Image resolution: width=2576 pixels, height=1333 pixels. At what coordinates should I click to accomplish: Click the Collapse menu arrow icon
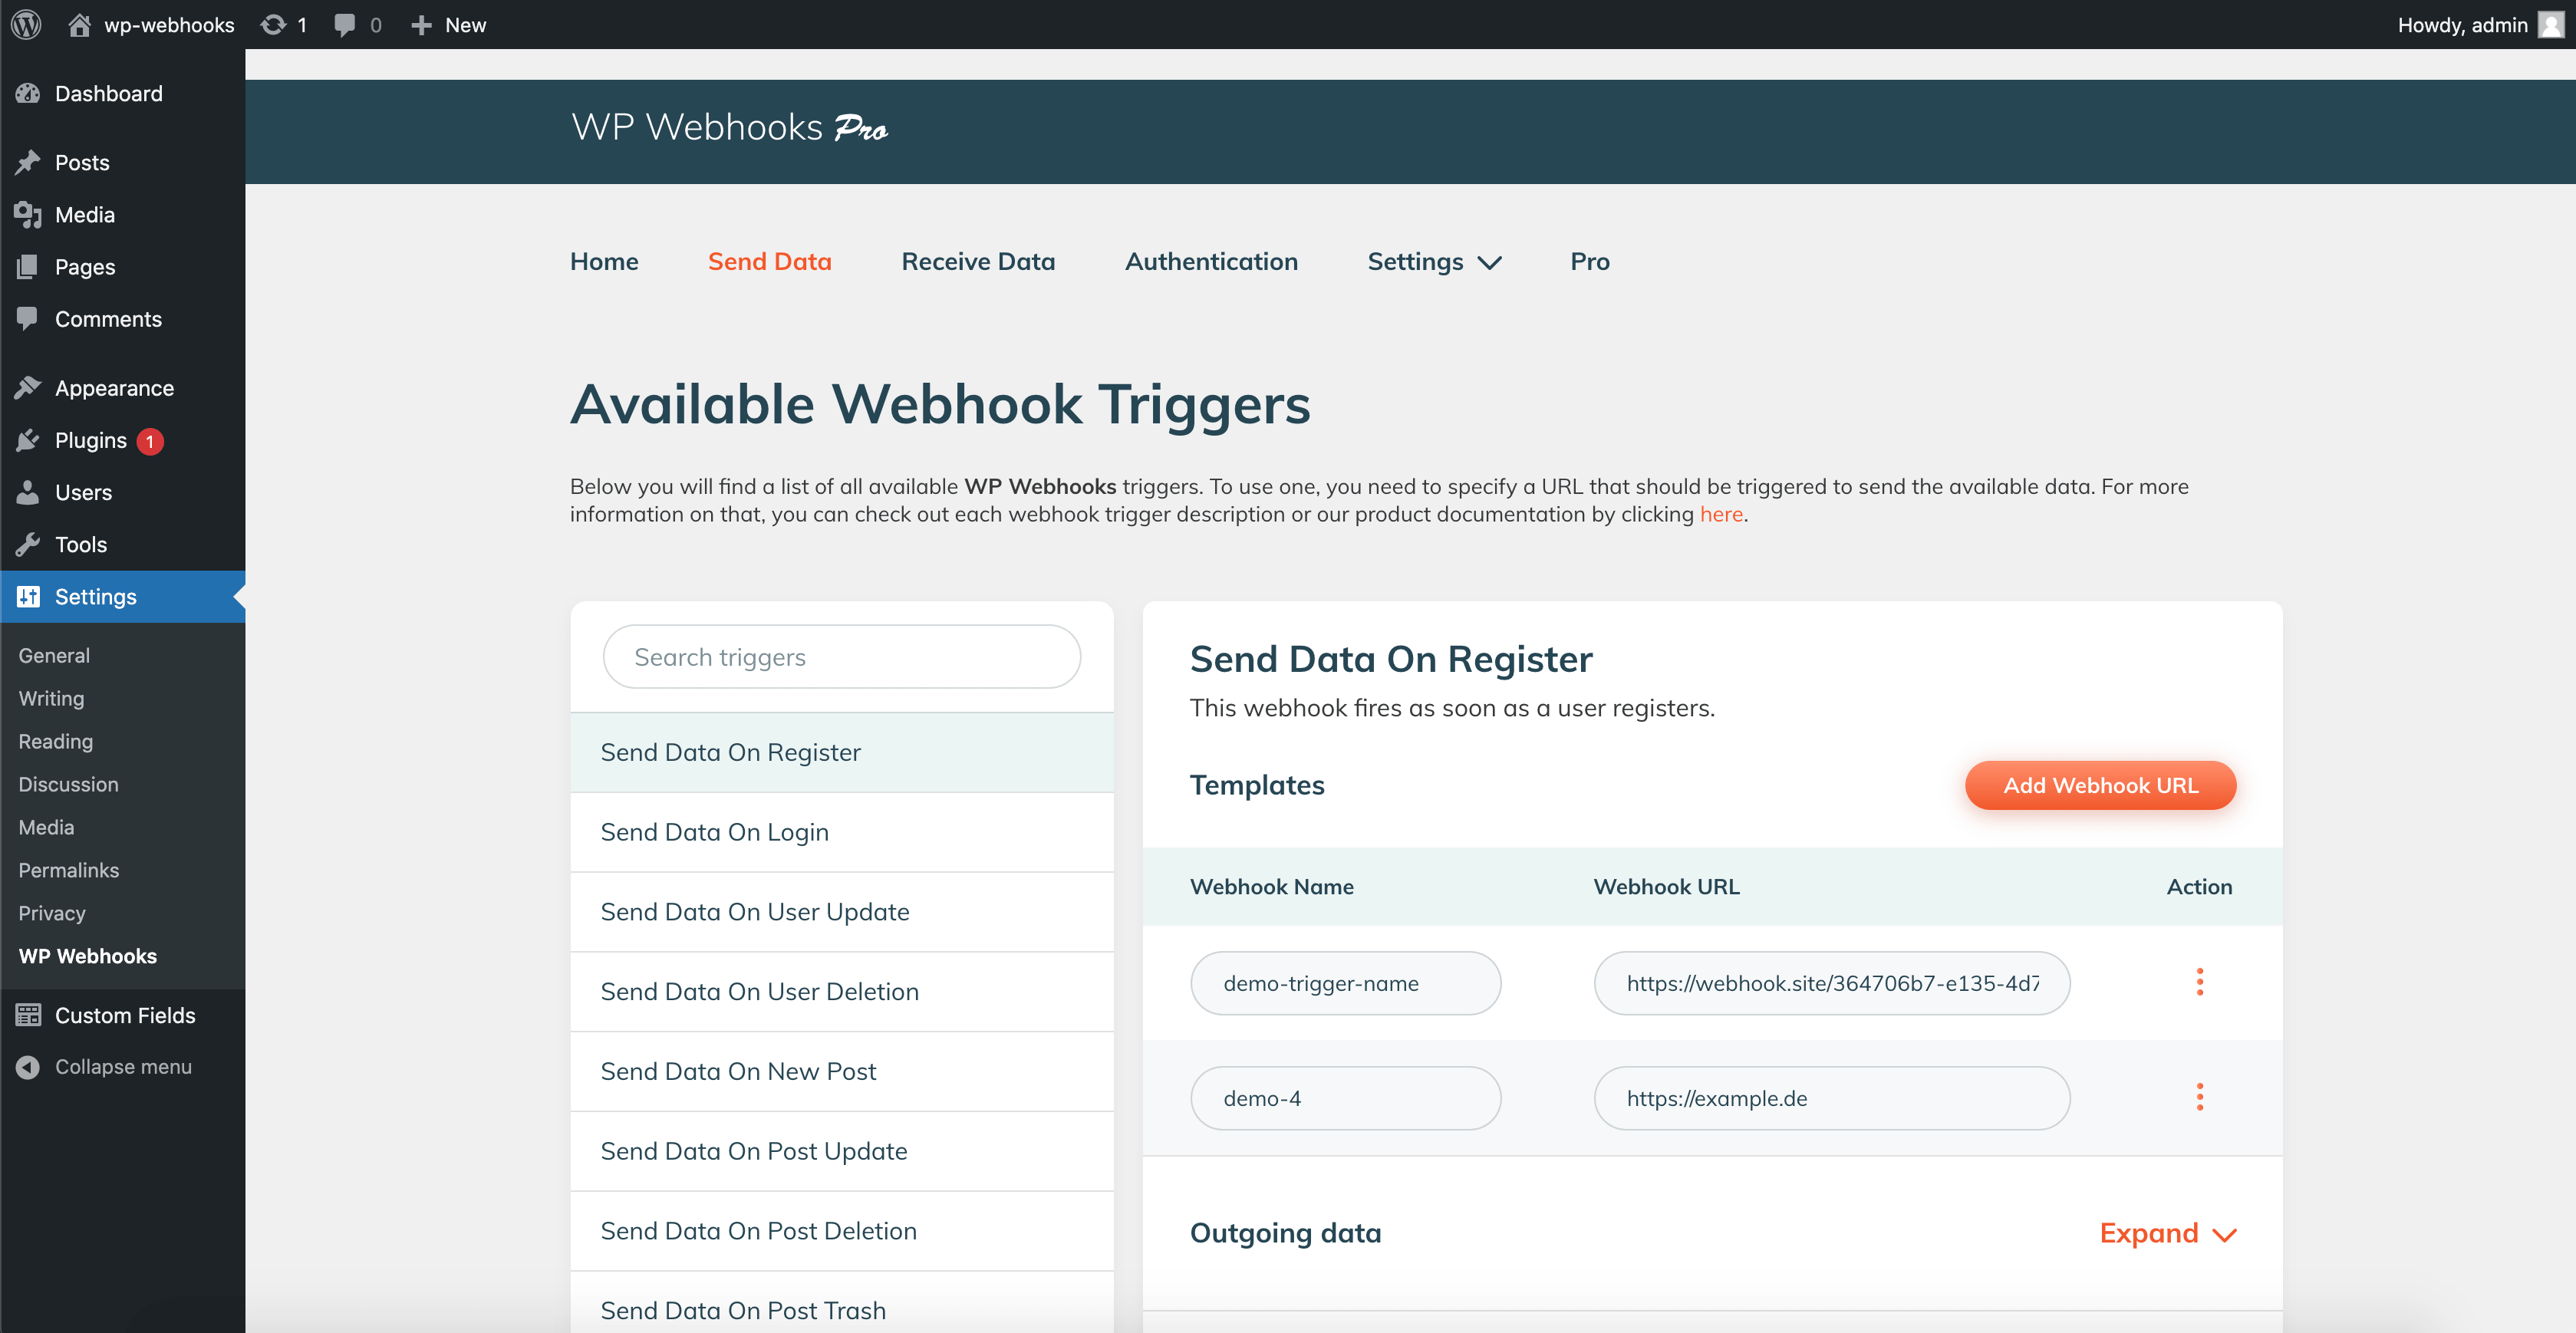pyautogui.click(x=28, y=1067)
